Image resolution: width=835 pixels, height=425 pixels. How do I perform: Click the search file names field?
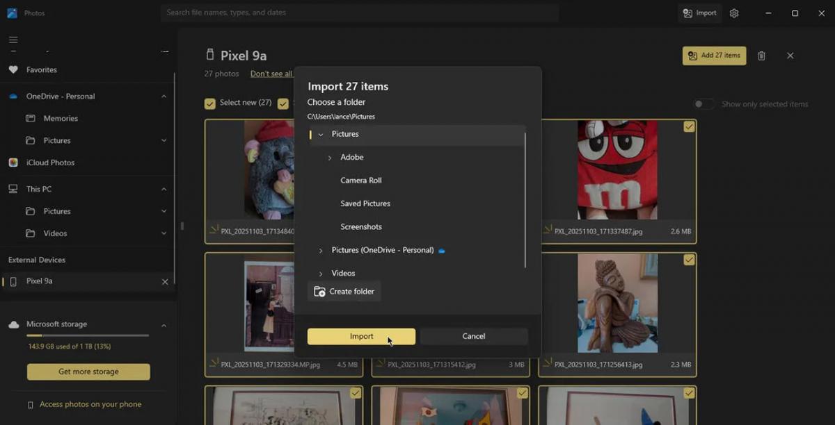pyautogui.click(x=359, y=12)
